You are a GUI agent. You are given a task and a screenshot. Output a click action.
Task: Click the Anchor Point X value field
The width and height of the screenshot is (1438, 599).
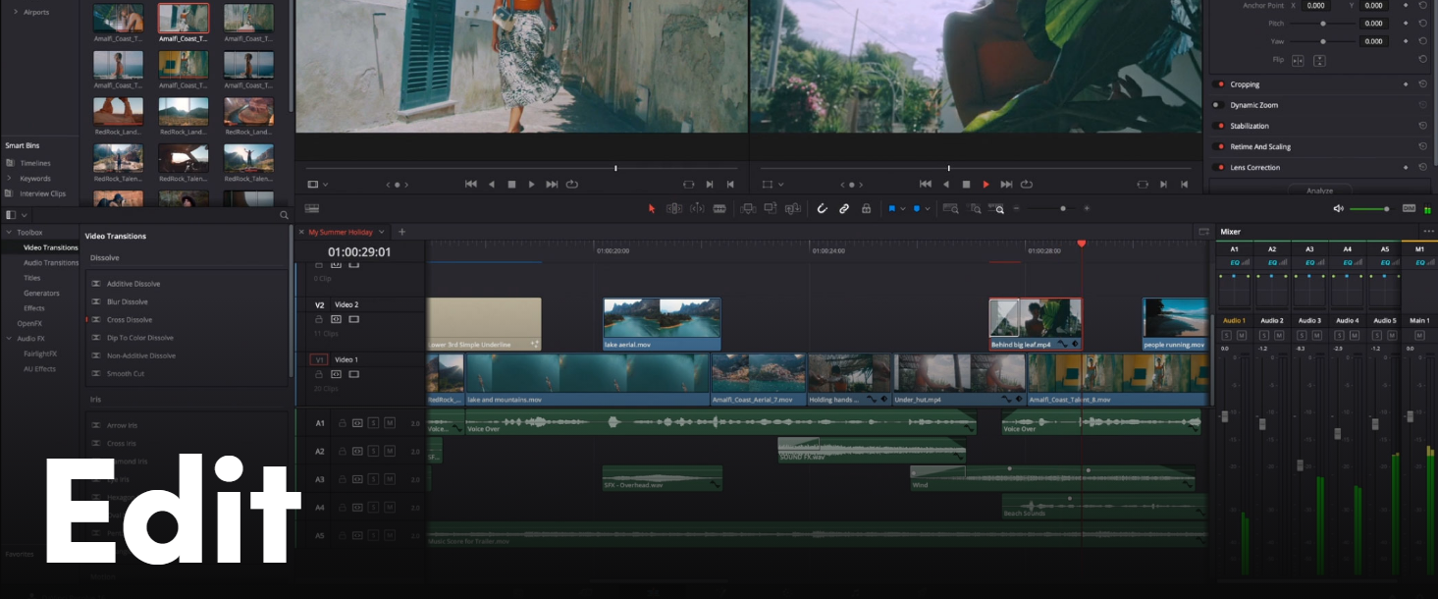click(1315, 5)
